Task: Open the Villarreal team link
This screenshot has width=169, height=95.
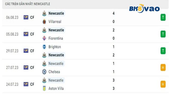Action: pos(55,22)
